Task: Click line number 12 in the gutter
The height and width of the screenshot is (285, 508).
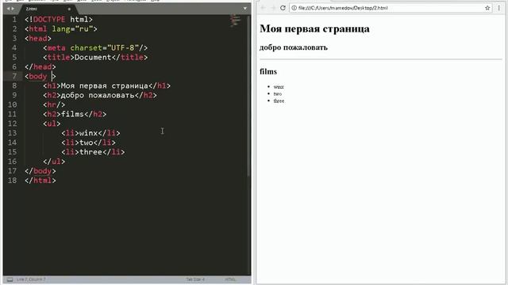Action: 13,123
